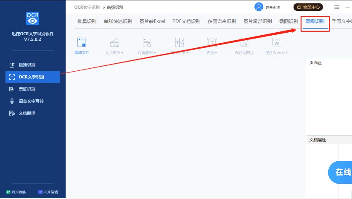Click the 在线 support floating button

pos(340,172)
